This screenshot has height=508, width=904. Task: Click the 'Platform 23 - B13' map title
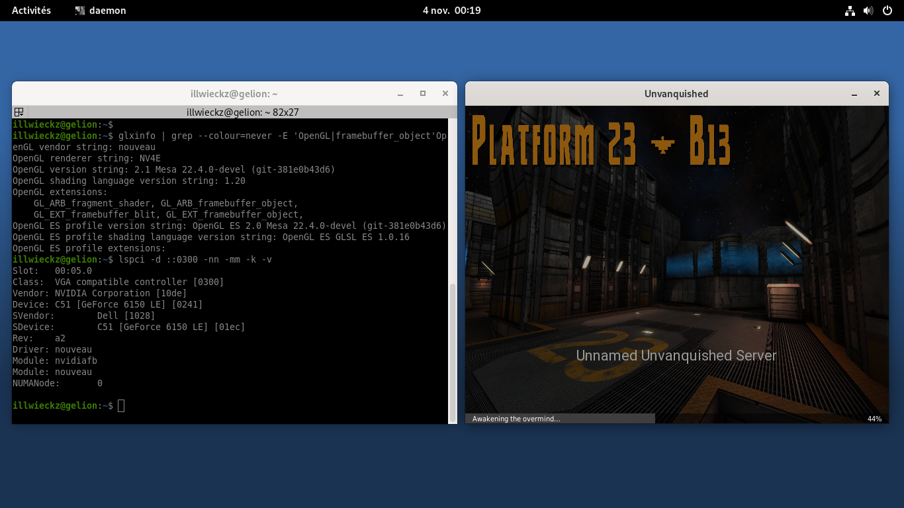602,140
